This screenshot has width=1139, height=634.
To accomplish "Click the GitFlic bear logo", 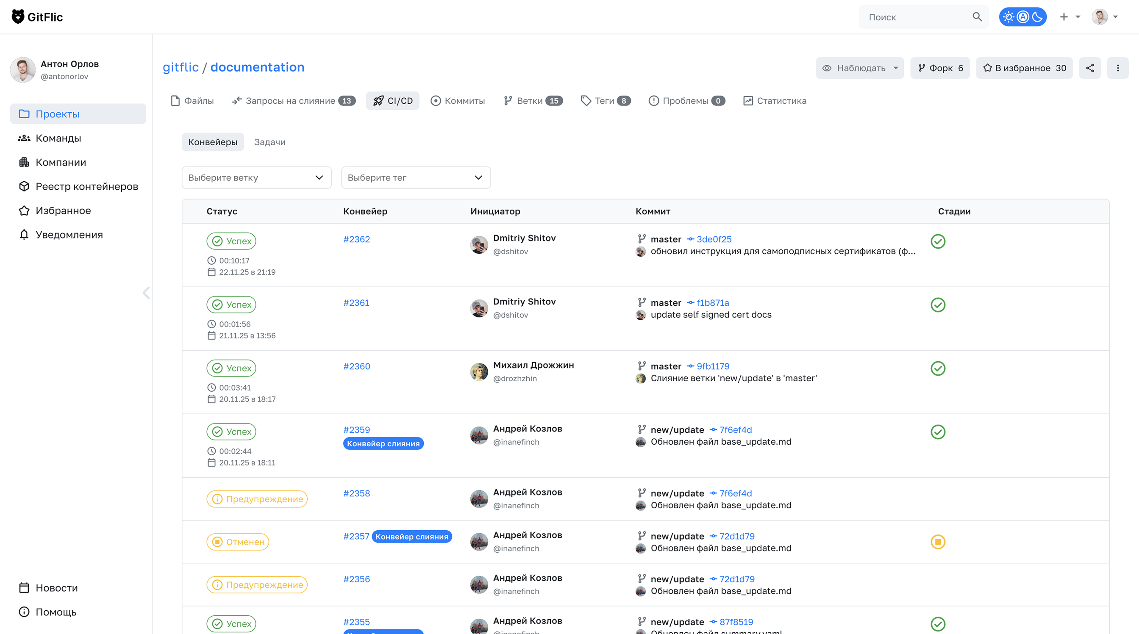I will pyautogui.click(x=18, y=17).
